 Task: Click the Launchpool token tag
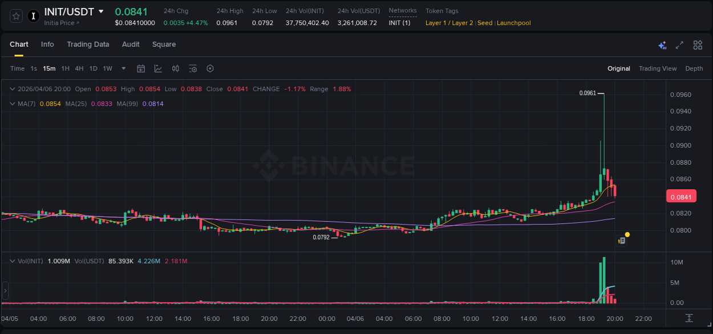point(514,23)
